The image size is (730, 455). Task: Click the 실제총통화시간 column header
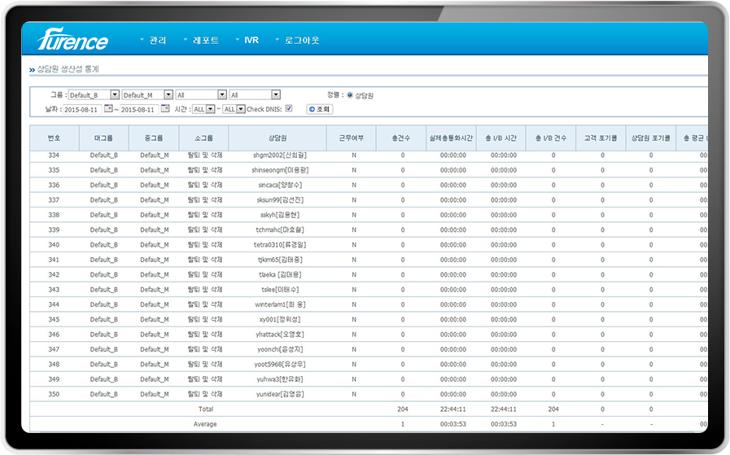click(451, 138)
